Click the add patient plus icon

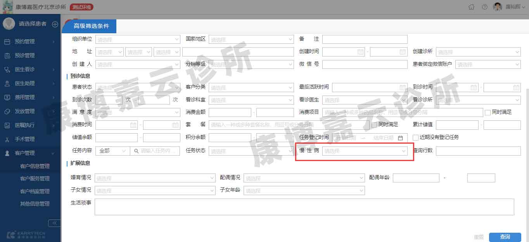pos(55,24)
